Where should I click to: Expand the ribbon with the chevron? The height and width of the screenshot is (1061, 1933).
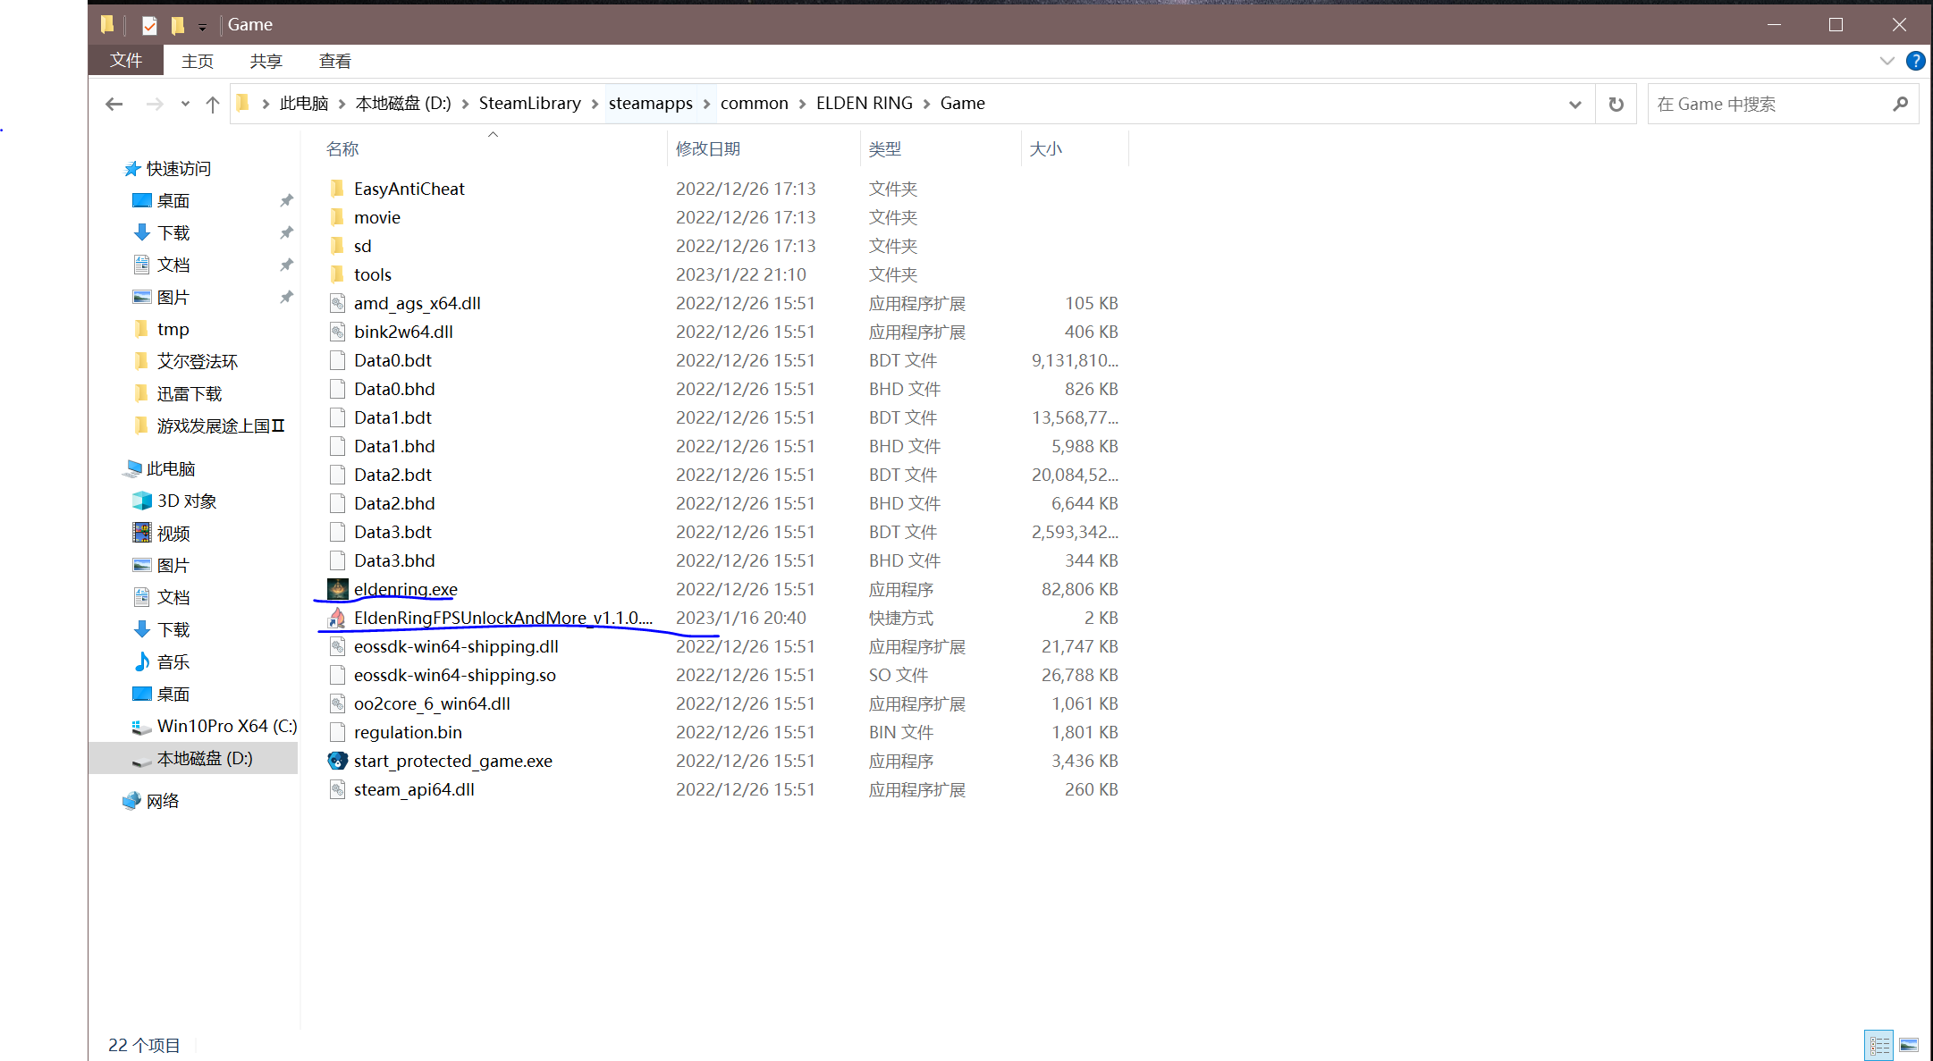pos(1887,61)
